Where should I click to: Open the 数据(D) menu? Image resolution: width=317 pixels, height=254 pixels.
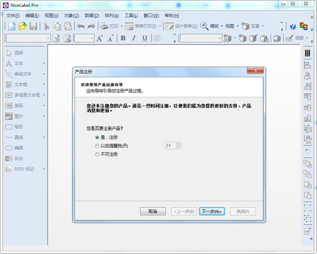pos(92,15)
